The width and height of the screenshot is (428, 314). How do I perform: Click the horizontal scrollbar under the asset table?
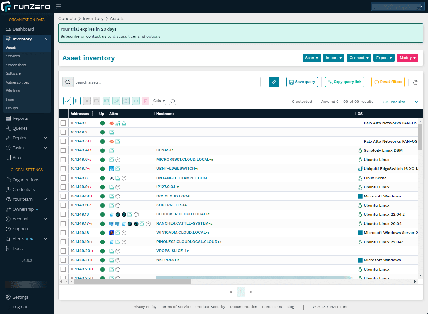click(132, 281)
